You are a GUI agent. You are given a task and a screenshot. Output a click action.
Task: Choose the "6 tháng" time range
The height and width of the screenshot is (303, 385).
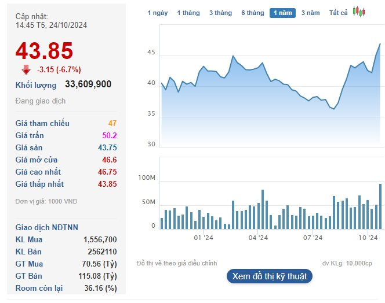[253, 13]
